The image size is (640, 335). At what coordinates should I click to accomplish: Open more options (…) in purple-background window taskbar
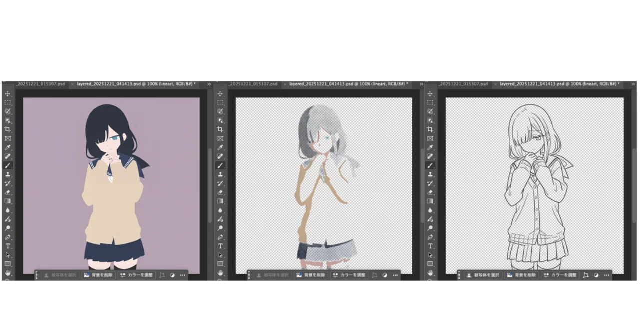pos(182,275)
